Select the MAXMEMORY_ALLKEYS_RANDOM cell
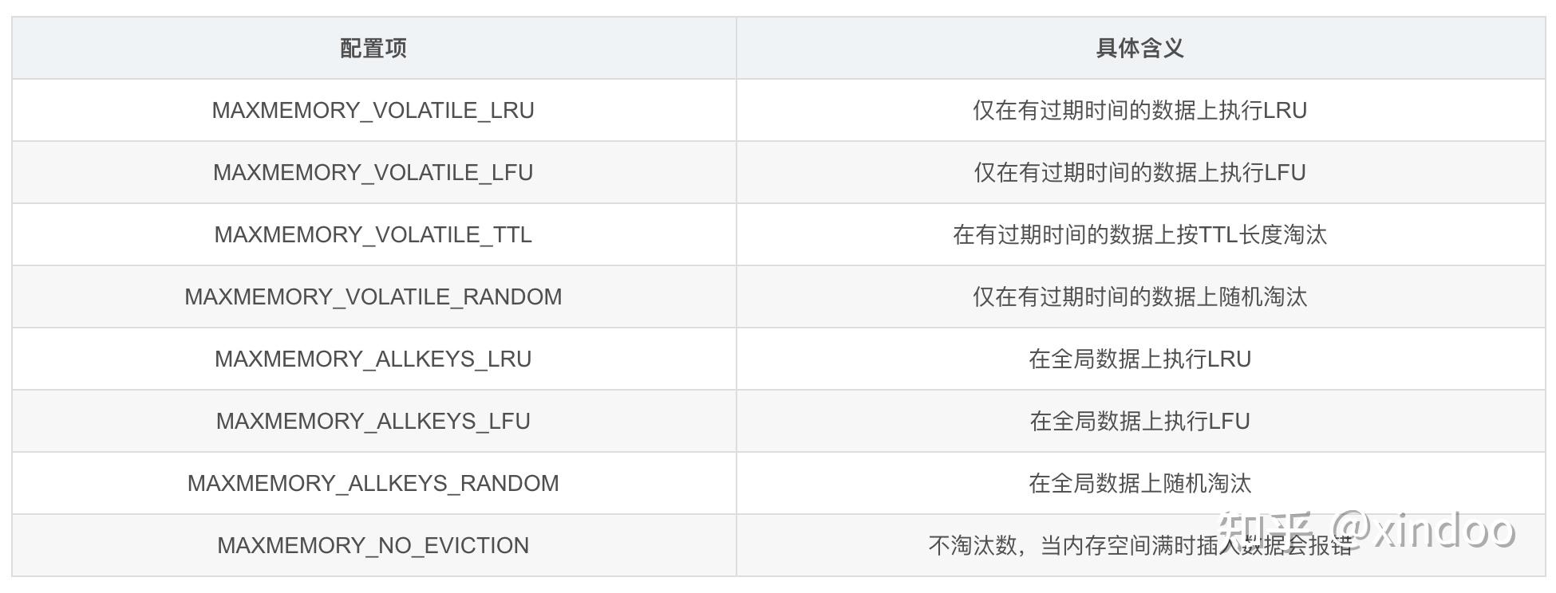 tap(373, 483)
